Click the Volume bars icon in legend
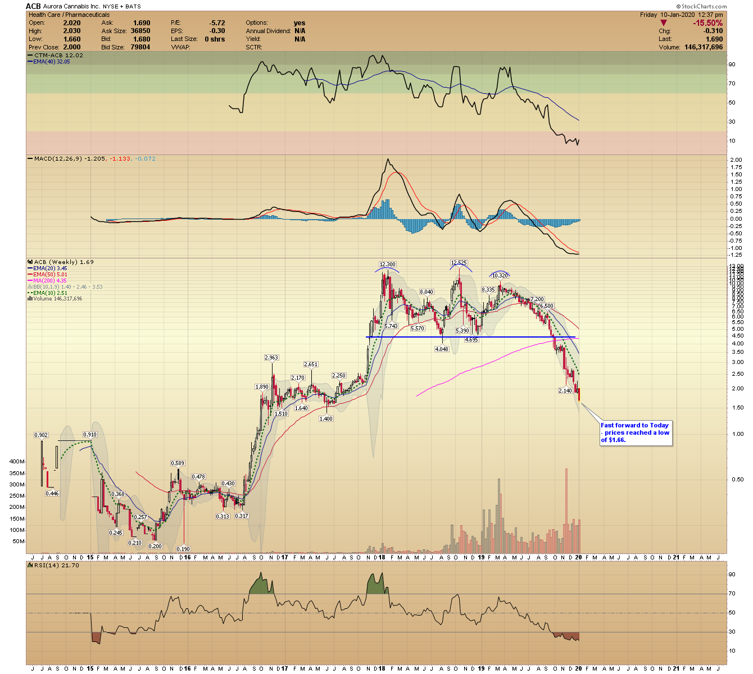 tap(30, 299)
